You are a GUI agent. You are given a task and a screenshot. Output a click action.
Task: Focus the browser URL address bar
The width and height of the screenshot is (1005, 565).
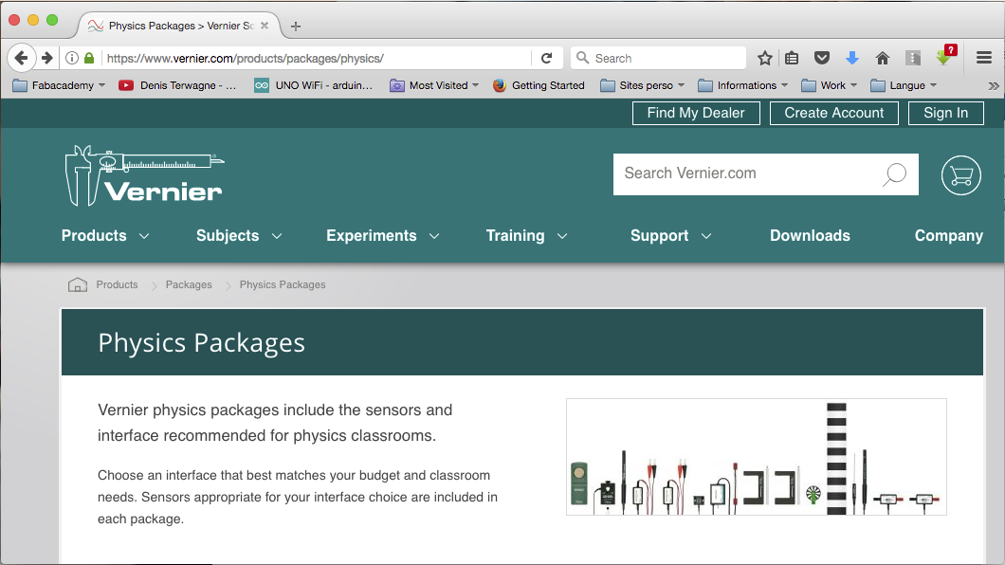click(318, 58)
